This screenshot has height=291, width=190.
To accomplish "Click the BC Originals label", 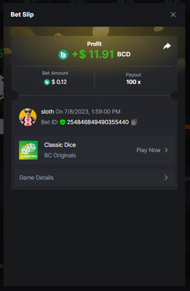I will pos(60,156).
